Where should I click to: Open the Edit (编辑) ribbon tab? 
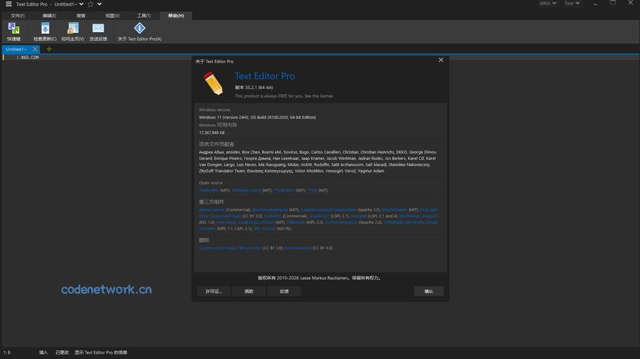tap(50, 16)
